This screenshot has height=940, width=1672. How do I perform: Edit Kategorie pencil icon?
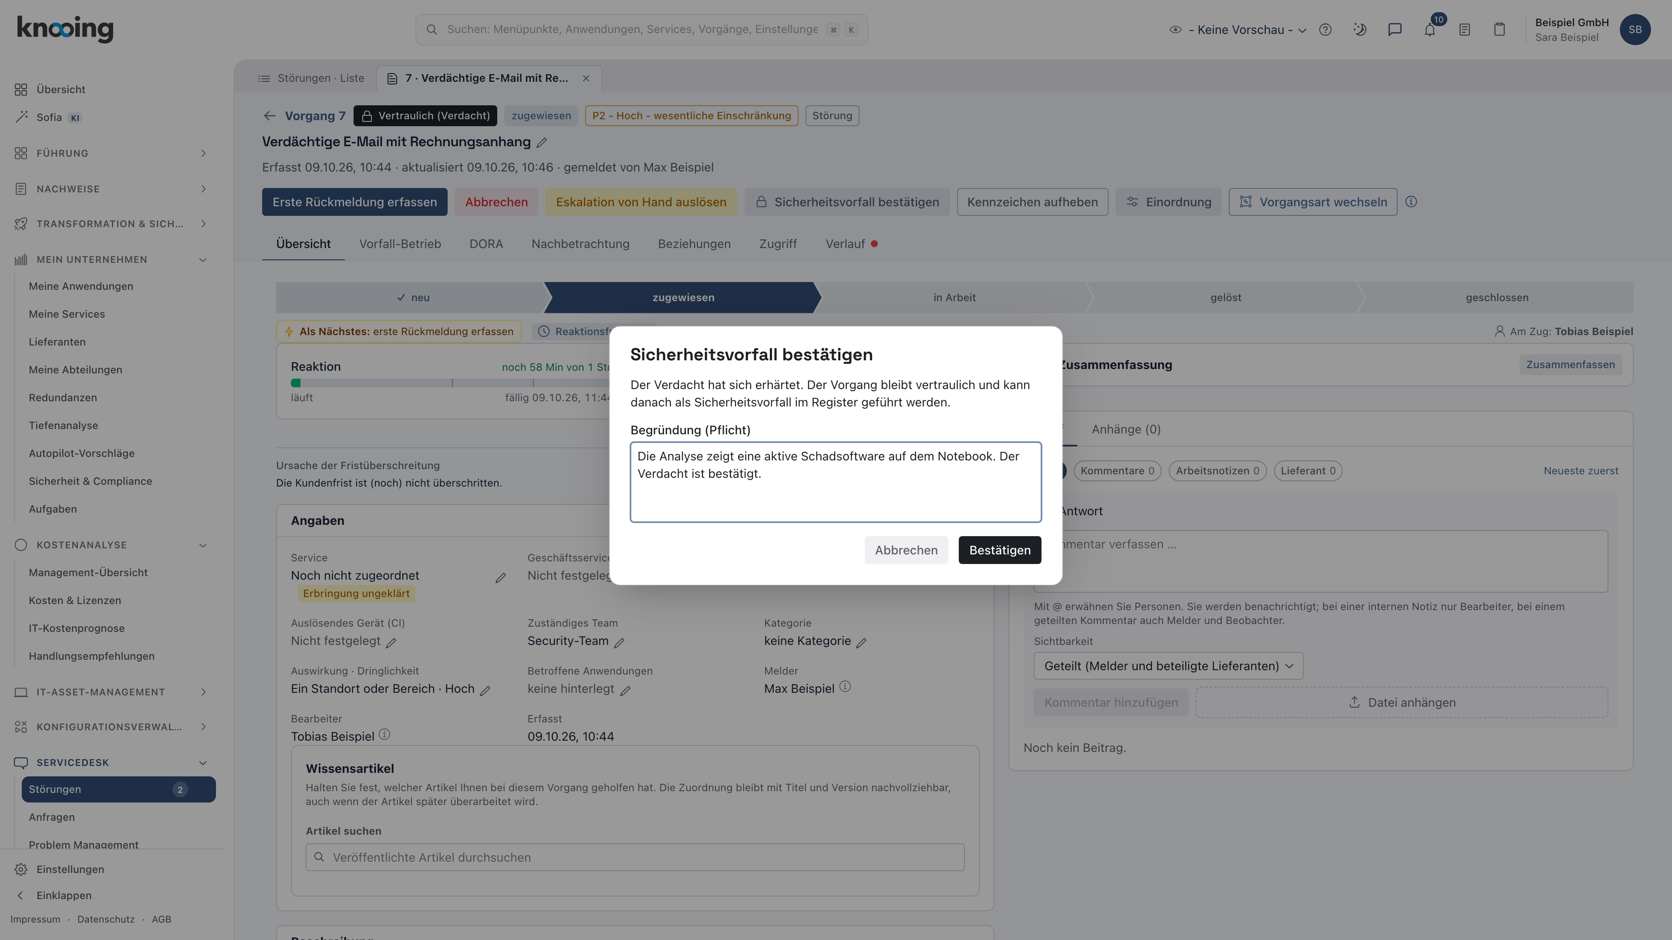[861, 643]
